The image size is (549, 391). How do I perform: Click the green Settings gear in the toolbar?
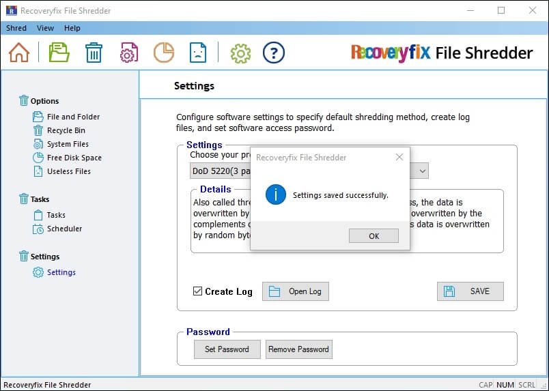coord(240,53)
